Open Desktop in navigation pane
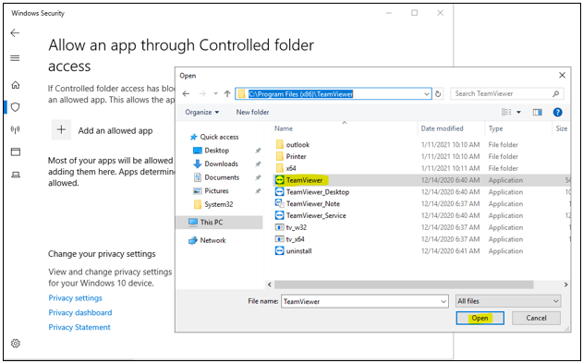583x363 pixels. (x=212, y=151)
